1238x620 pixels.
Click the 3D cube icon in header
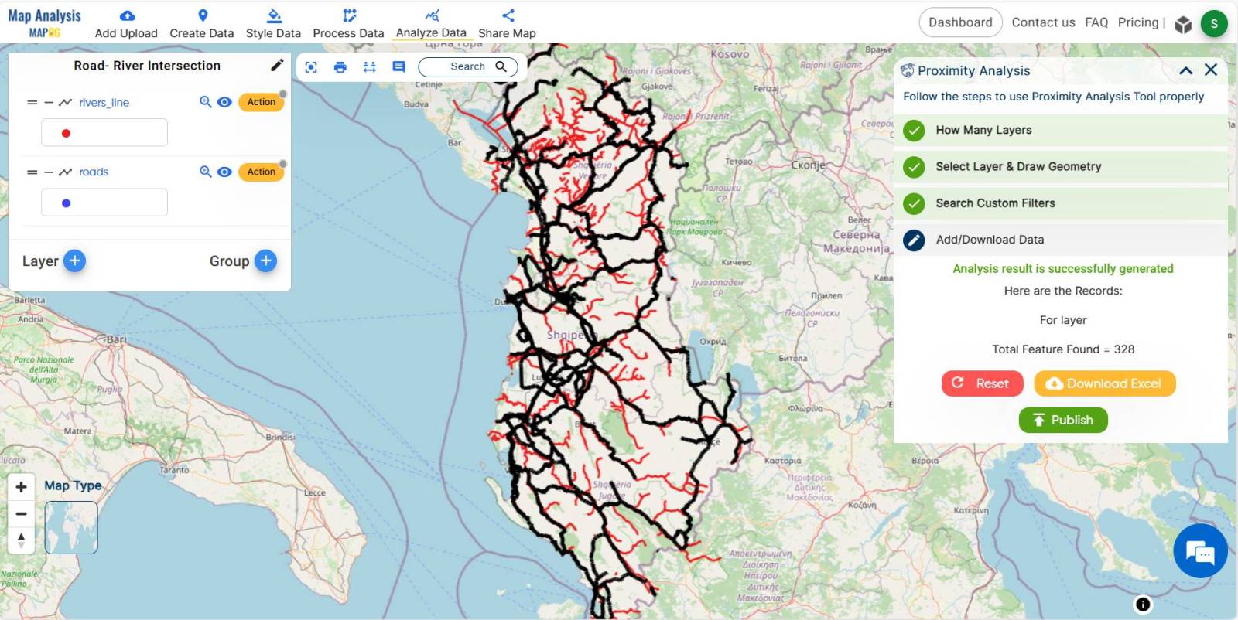(1183, 25)
